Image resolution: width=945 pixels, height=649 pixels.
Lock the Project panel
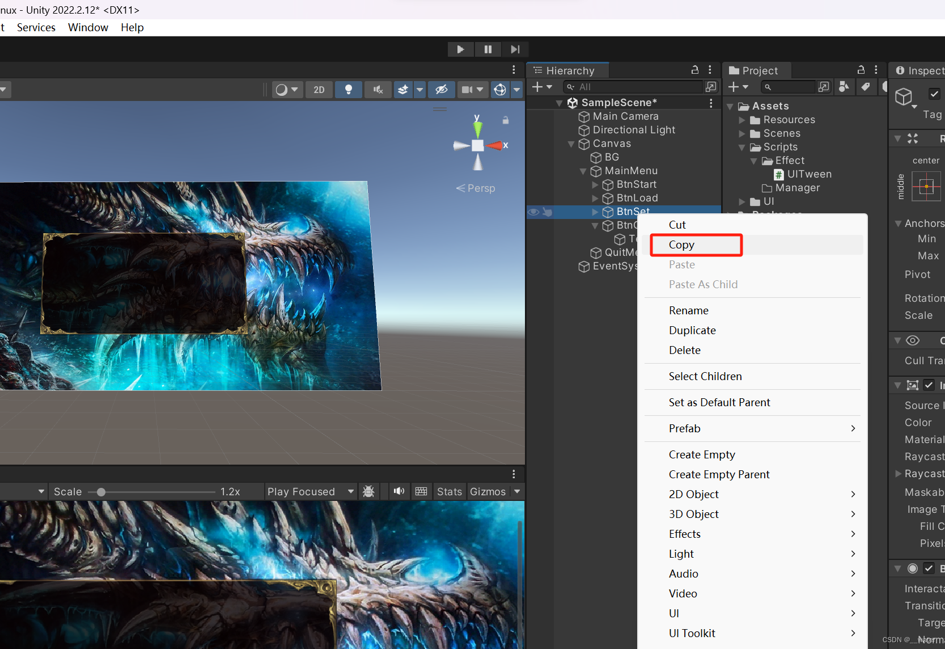click(861, 70)
